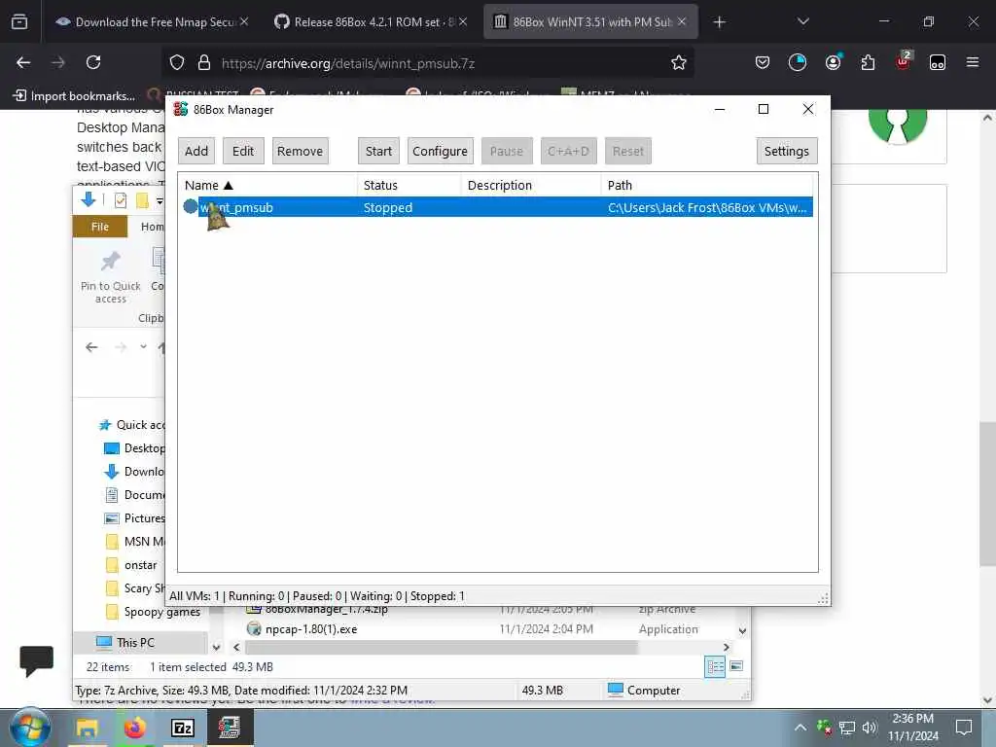Image resolution: width=996 pixels, height=747 pixels.
Task: Click Pin to Quick access in Explorer ribbon
Action: 111,277
